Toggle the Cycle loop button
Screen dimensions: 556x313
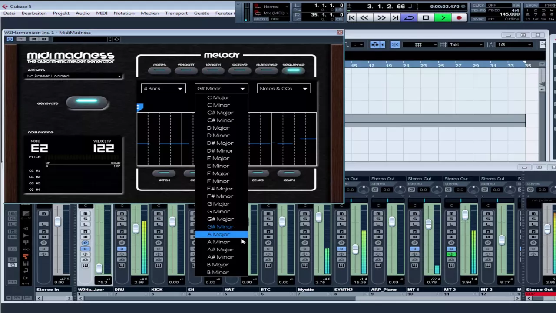(x=409, y=18)
